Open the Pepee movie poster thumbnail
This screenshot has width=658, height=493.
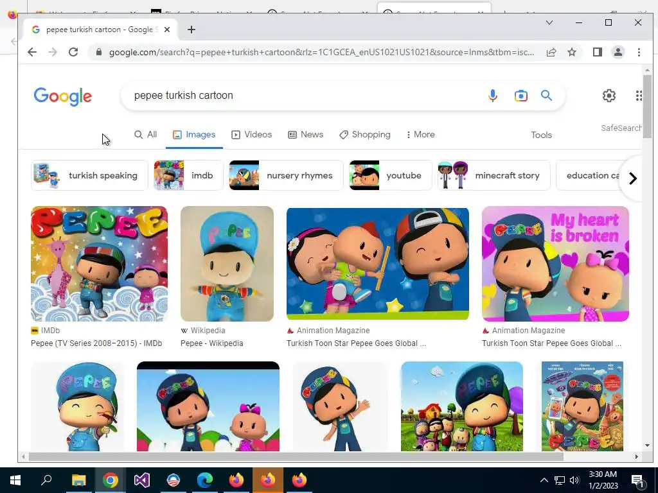pyautogui.click(x=582, y=406)
